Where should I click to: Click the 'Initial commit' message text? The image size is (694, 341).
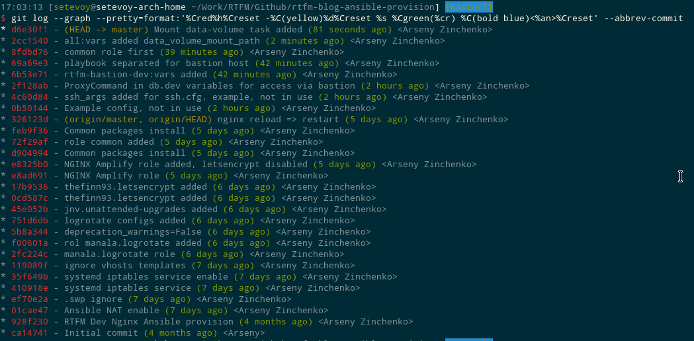101,332
